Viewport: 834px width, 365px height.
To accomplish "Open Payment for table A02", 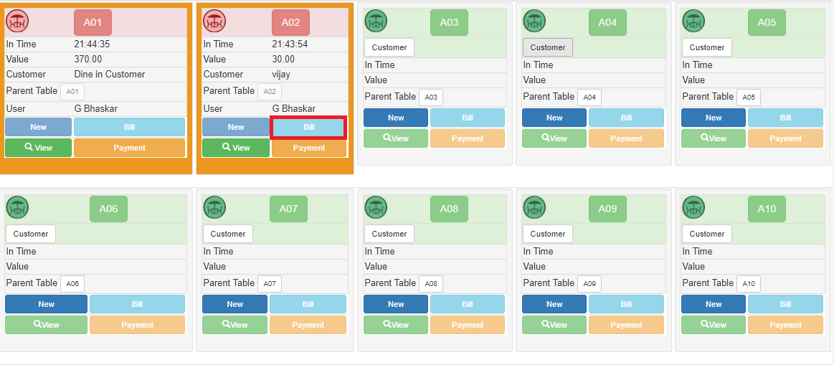I will coord(309,148).
